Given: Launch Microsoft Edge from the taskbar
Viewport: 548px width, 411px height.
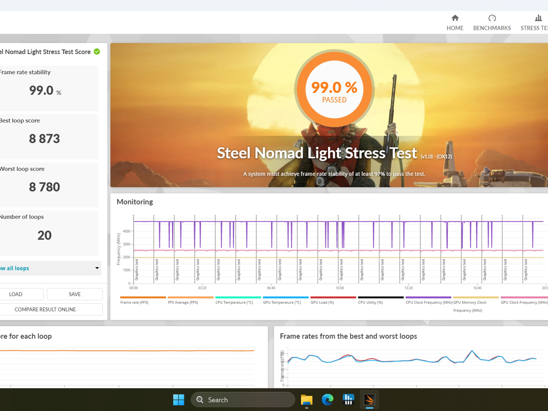Looking at the screenshot, I should 327,400.
